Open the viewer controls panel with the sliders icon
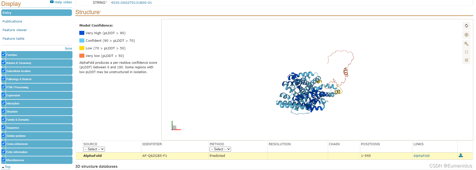The width and height of the screenshot is (476, 170). 466,60
